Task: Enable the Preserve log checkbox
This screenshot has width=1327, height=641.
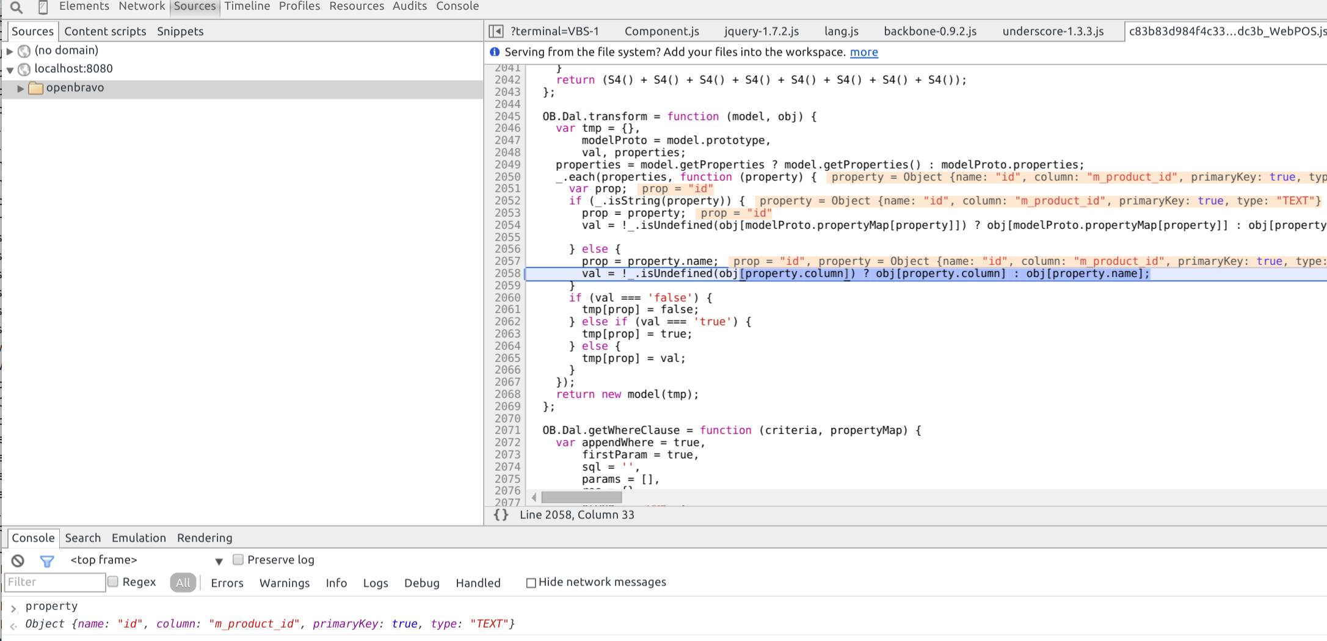Action: (x=238, y=560)
